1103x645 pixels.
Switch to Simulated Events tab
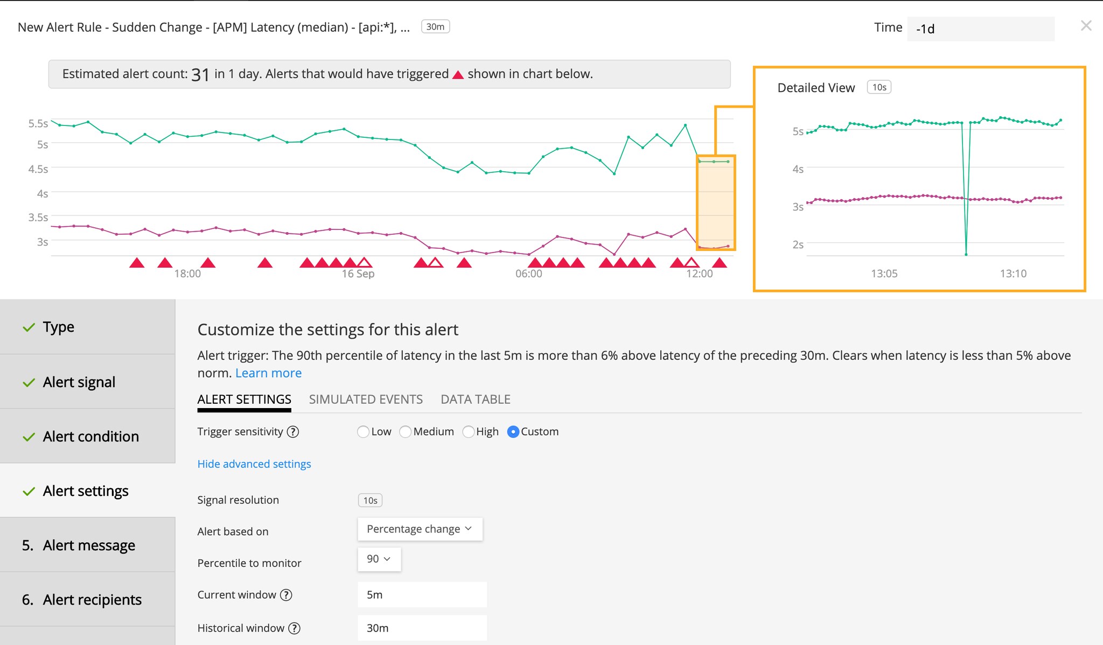[x=366, y=399]
